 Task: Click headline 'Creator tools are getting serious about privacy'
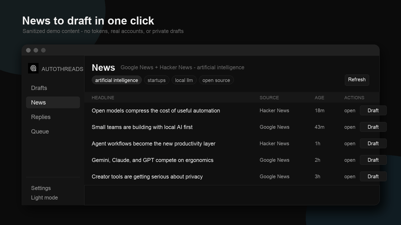(x=147, y=177)
